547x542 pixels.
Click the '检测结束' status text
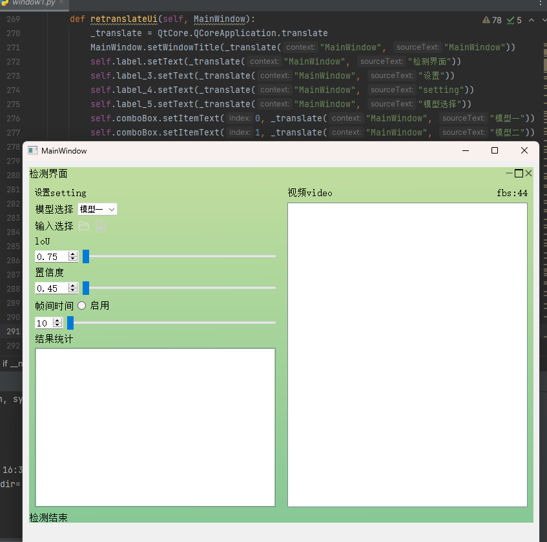pos(48,517)
